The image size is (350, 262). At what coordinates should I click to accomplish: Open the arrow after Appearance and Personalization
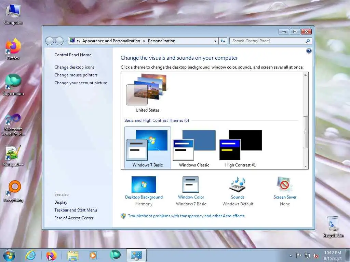tap(144, 41)
